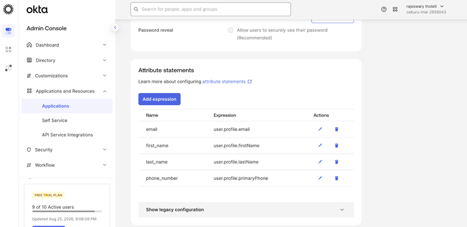Open API Service Integrations in sidebar
467x227 pixels.
[x=67, y=135]
